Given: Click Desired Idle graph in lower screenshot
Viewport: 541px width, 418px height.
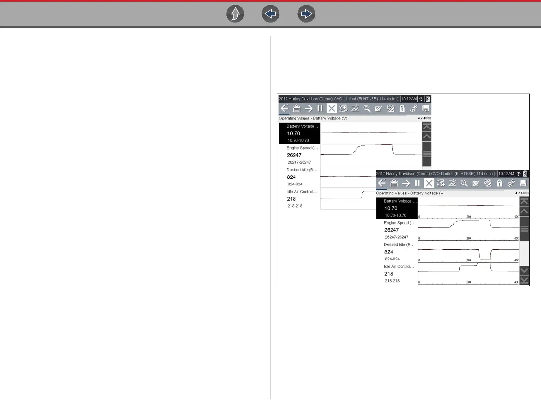Looking at the screenshot, I should coord(468,252).
